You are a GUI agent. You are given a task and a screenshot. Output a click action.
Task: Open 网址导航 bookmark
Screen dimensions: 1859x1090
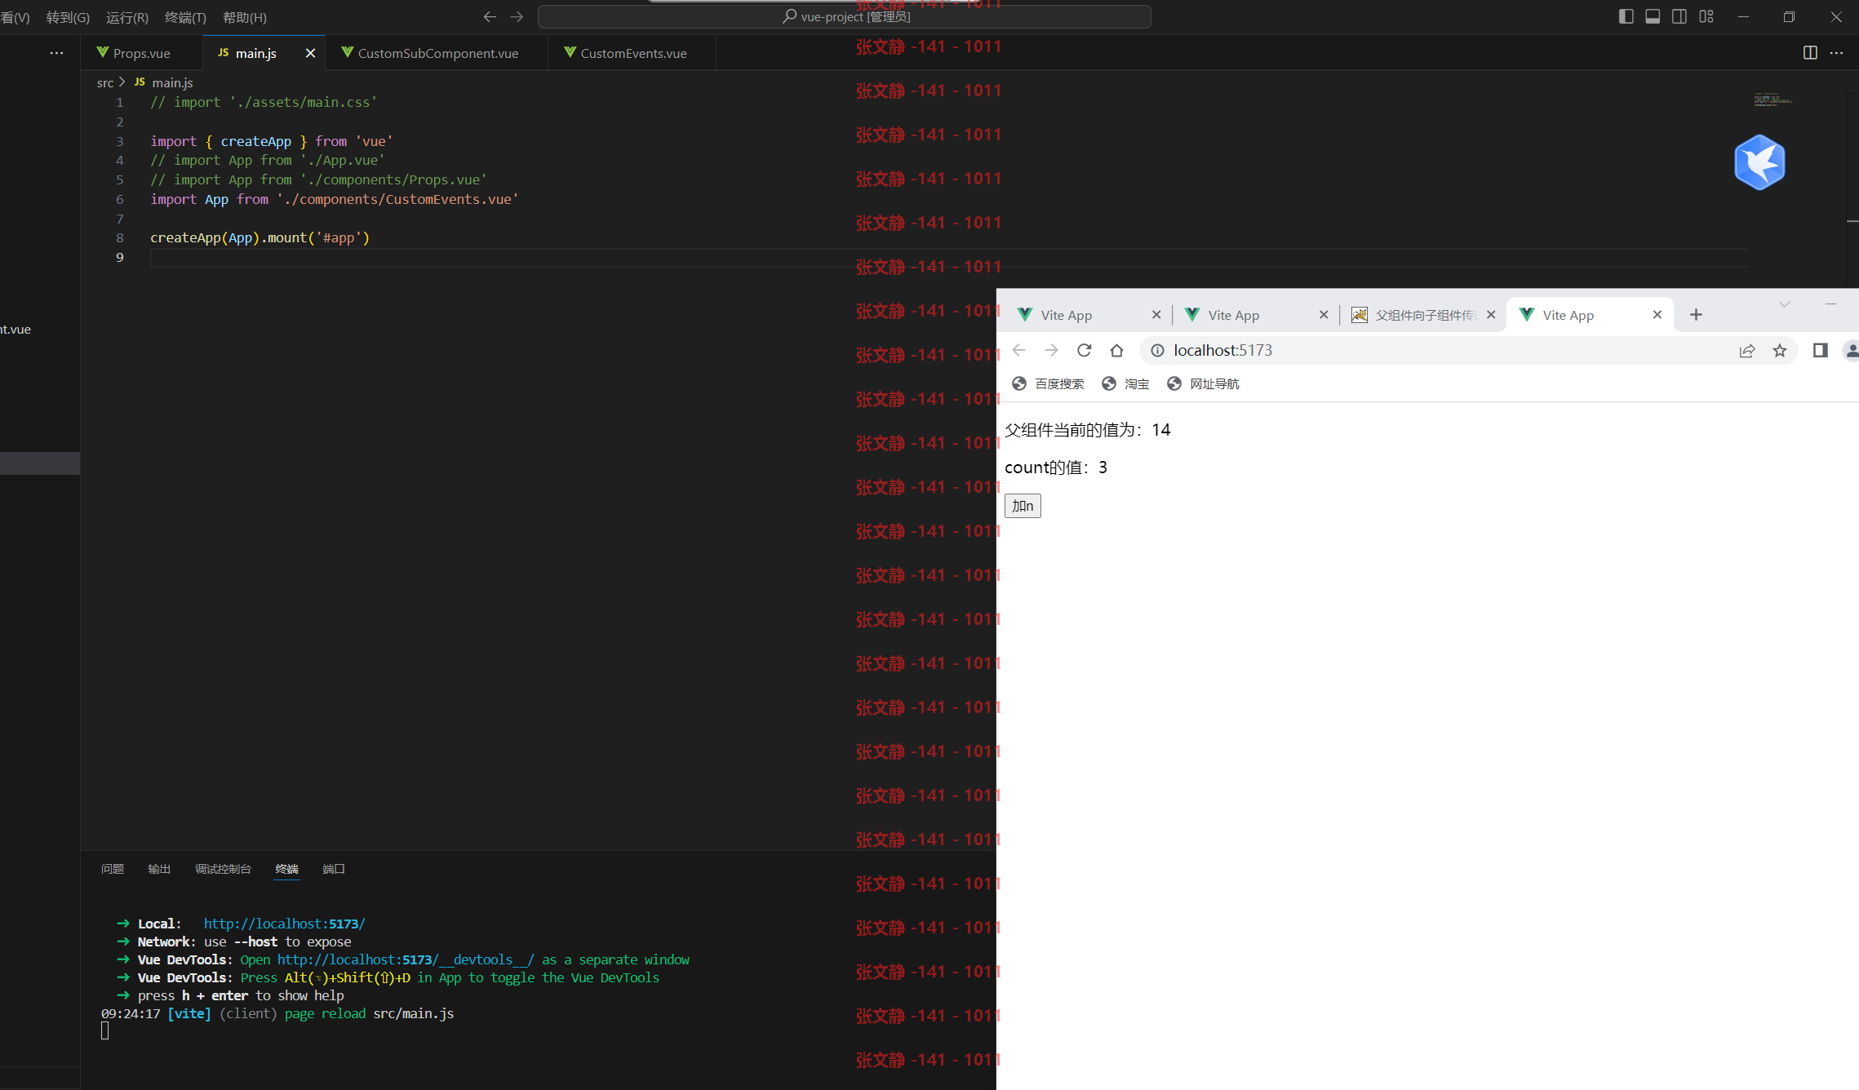(x=1203, y=383)
